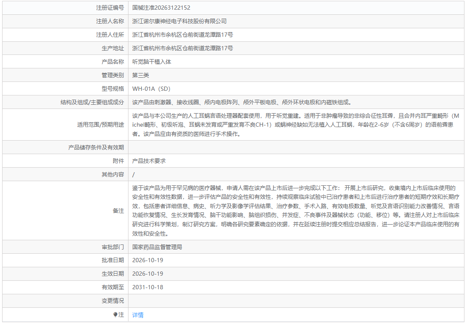This screenshot has height=323, width=467.
Task: Click the composition text starting 该产品由刺激器
Action: 243,102
